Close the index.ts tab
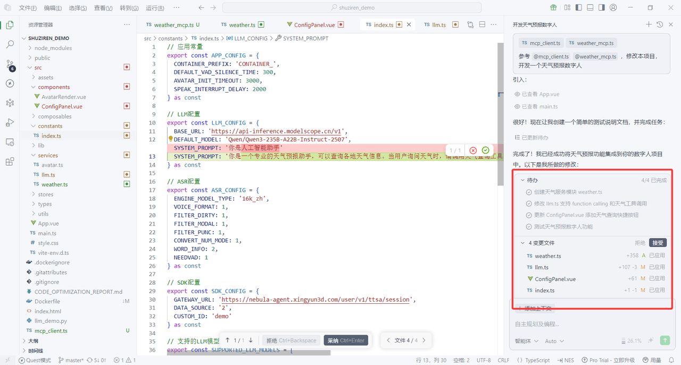681x365 pixels. click(409, 24)
